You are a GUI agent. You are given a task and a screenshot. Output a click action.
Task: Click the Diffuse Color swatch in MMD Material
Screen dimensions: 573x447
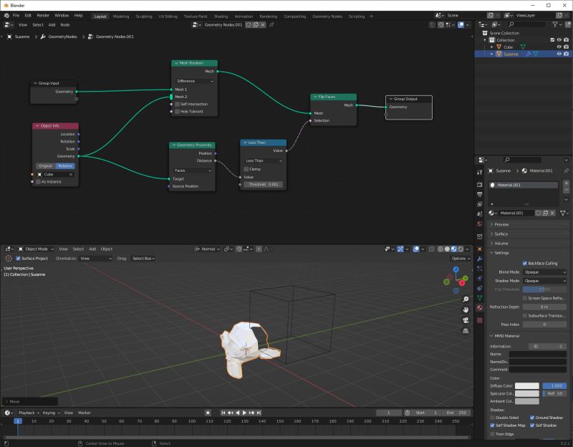(x=526, y=385)
